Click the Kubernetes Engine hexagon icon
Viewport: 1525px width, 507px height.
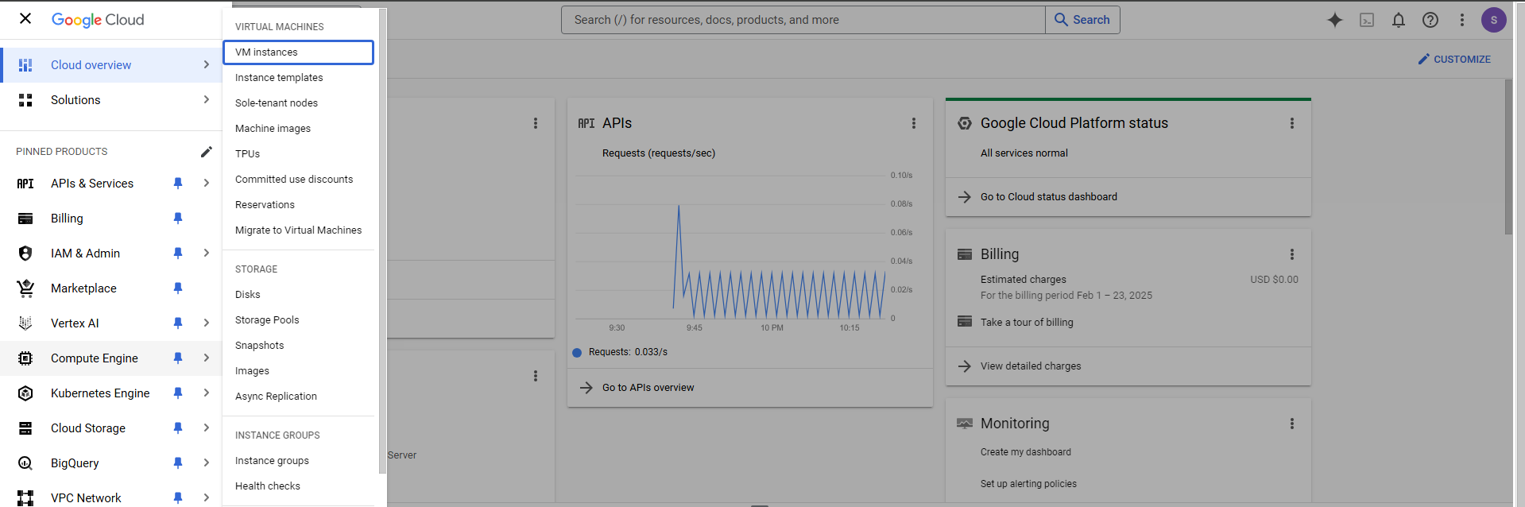click(x=25, y=393)
